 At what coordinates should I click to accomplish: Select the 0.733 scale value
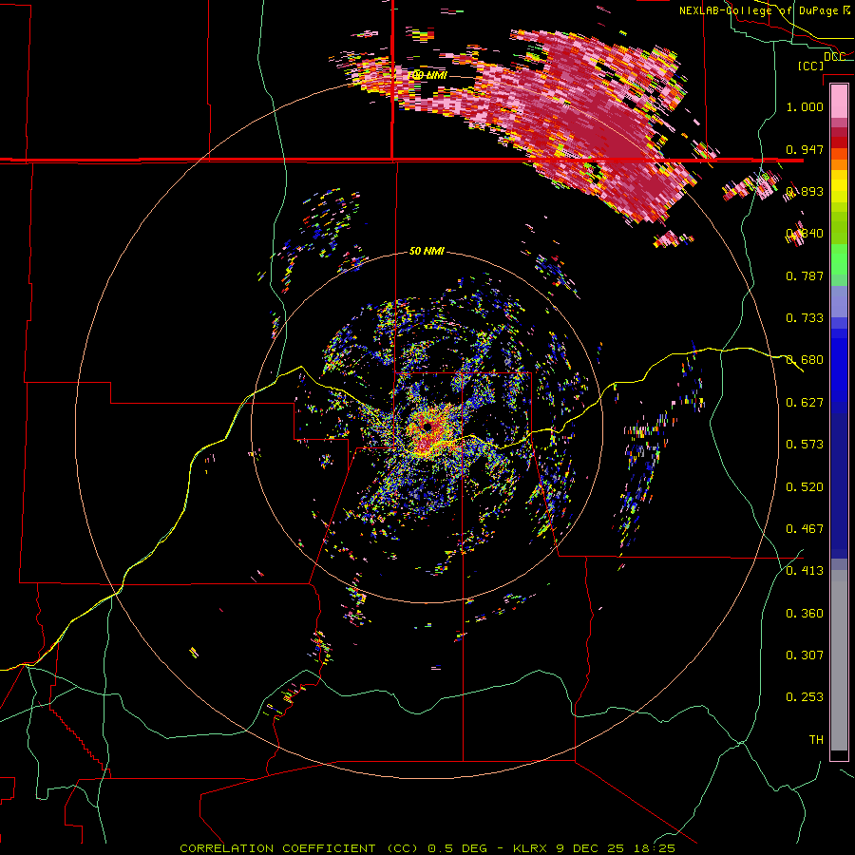pyautogui.click(x=805, y=318)
